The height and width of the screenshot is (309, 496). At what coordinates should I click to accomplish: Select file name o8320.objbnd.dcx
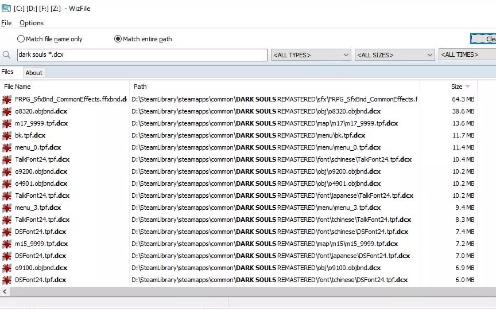pyautogui.click(x=41, y=111)
